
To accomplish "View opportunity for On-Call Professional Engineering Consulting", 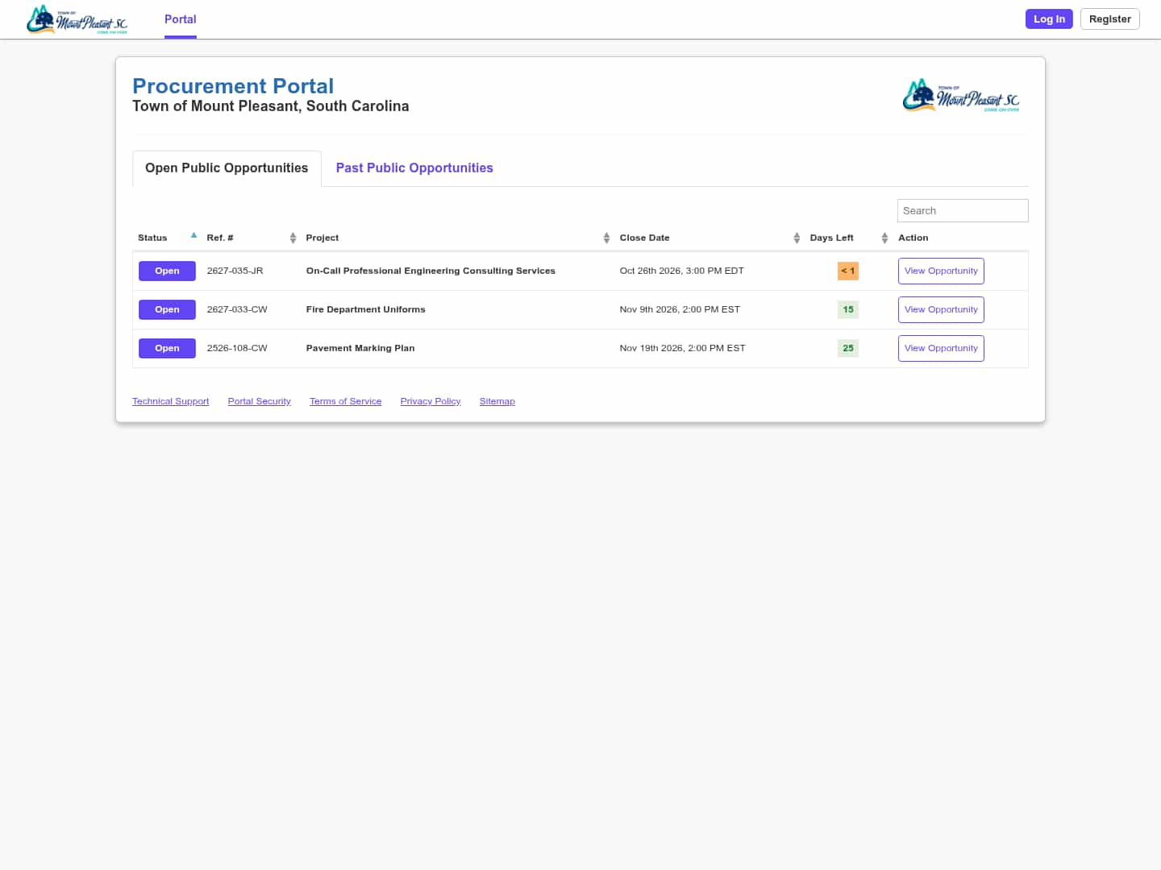I will 941,271.
